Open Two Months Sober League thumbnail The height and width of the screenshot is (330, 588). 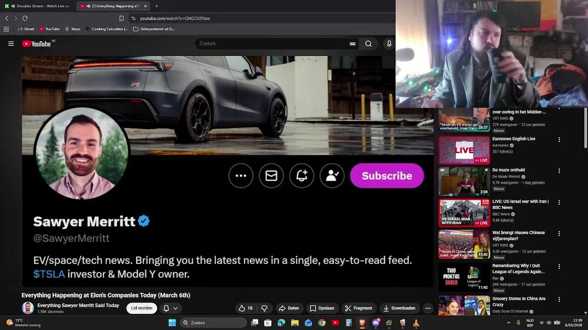pyautogui.click(x=464, y=276)
